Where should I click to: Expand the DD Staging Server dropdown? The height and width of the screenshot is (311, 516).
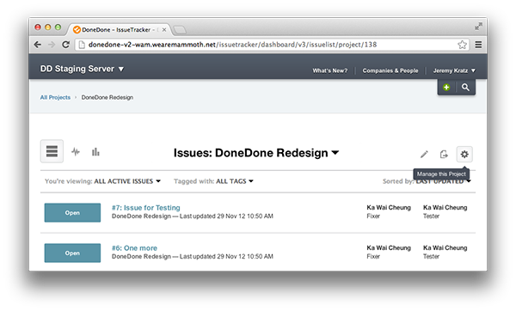click(x=82, y=69)
